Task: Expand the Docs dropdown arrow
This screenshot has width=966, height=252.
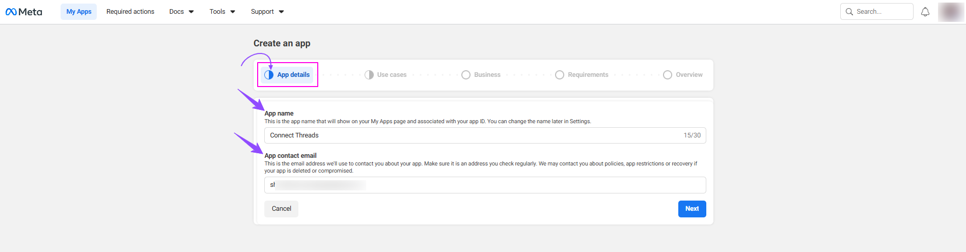Action: pos(191,12)
